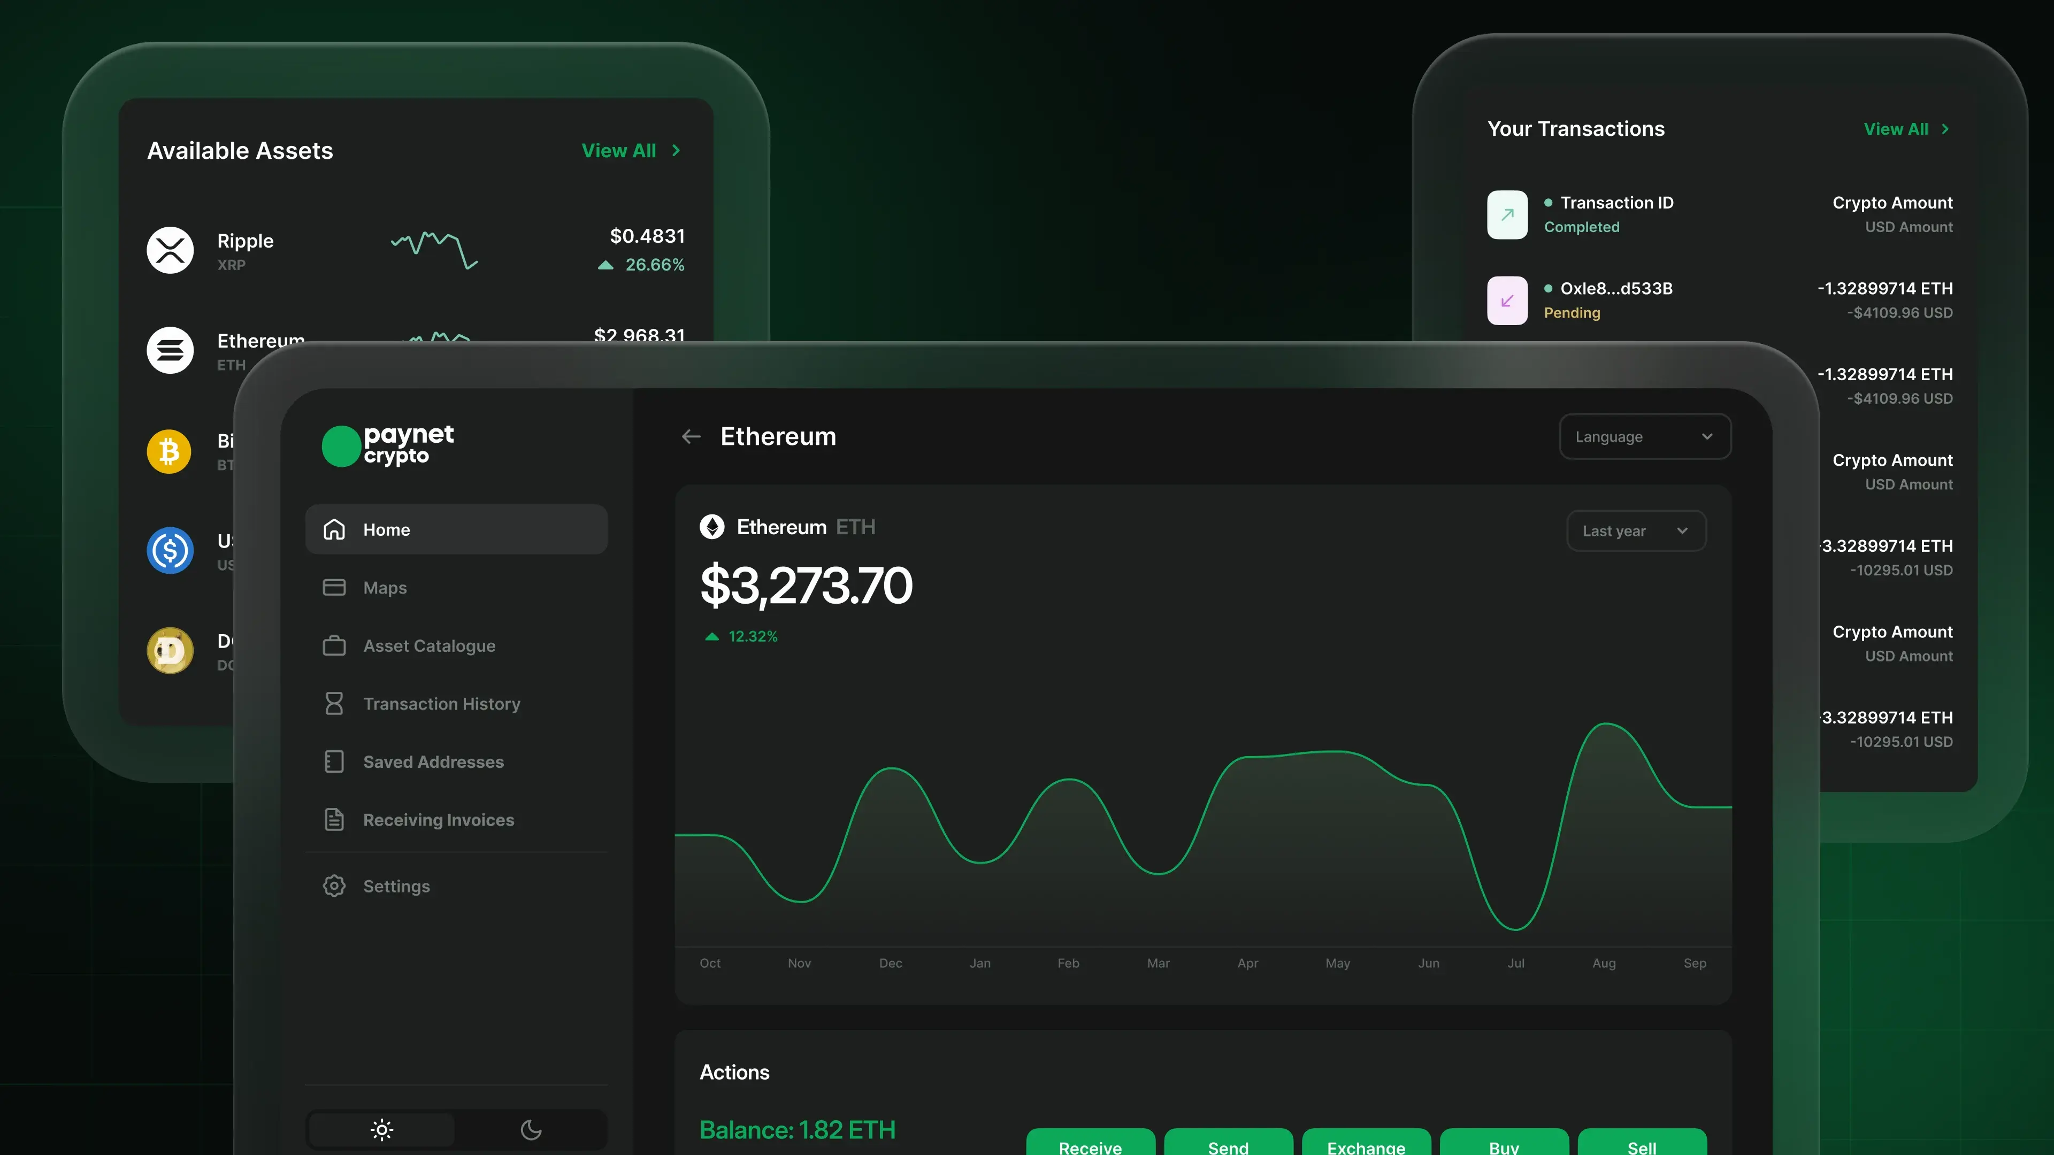Click the Saved Addresses notebook icon
The width and height of the screenshot is (2054, 1155).
[x=334, y=762]
